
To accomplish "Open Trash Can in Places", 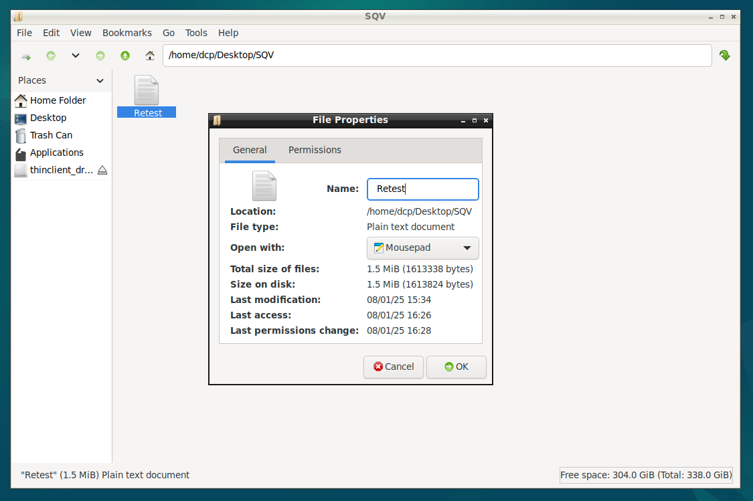I will (x=51, y=135).
